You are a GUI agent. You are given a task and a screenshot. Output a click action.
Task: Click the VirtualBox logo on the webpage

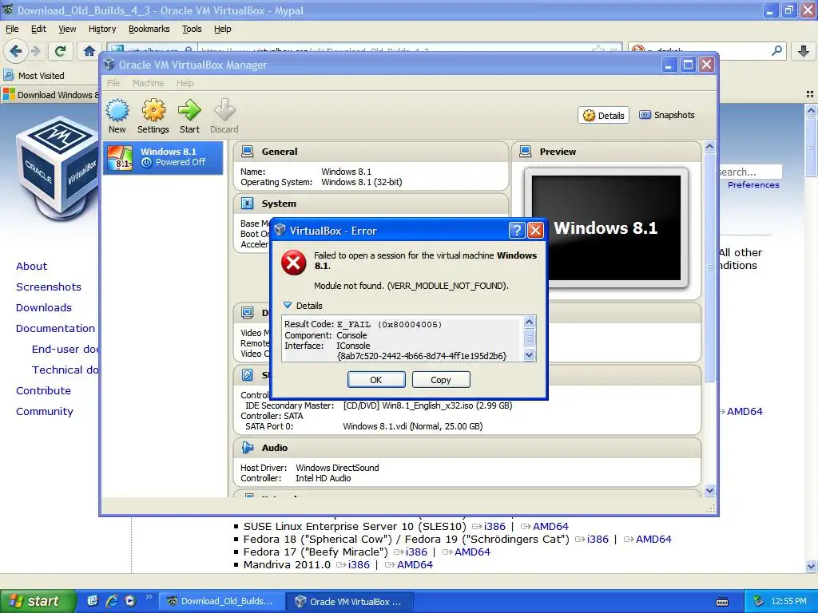tap(57, 169)
